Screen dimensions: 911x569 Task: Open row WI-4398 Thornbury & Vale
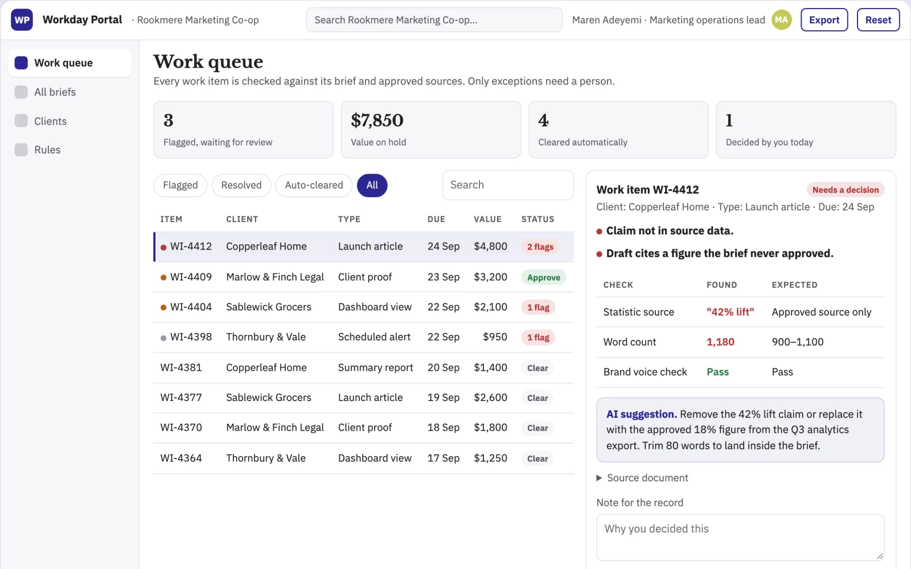[363, 337]
